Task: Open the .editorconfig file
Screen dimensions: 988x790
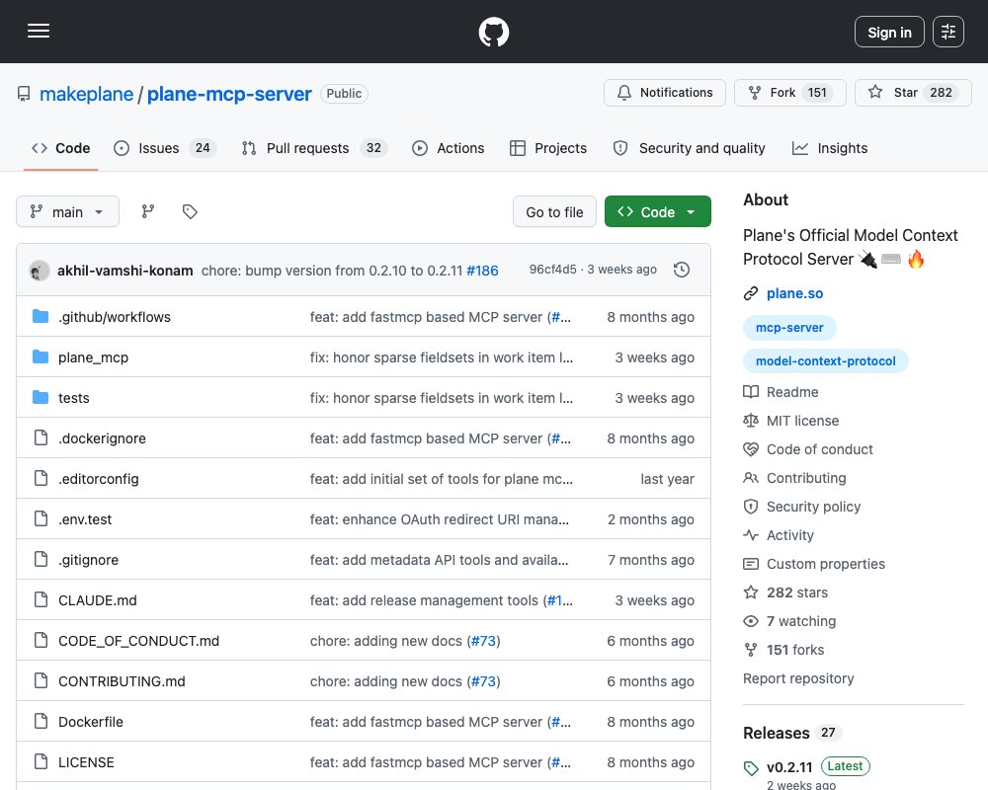Action: tap(98, 479)
